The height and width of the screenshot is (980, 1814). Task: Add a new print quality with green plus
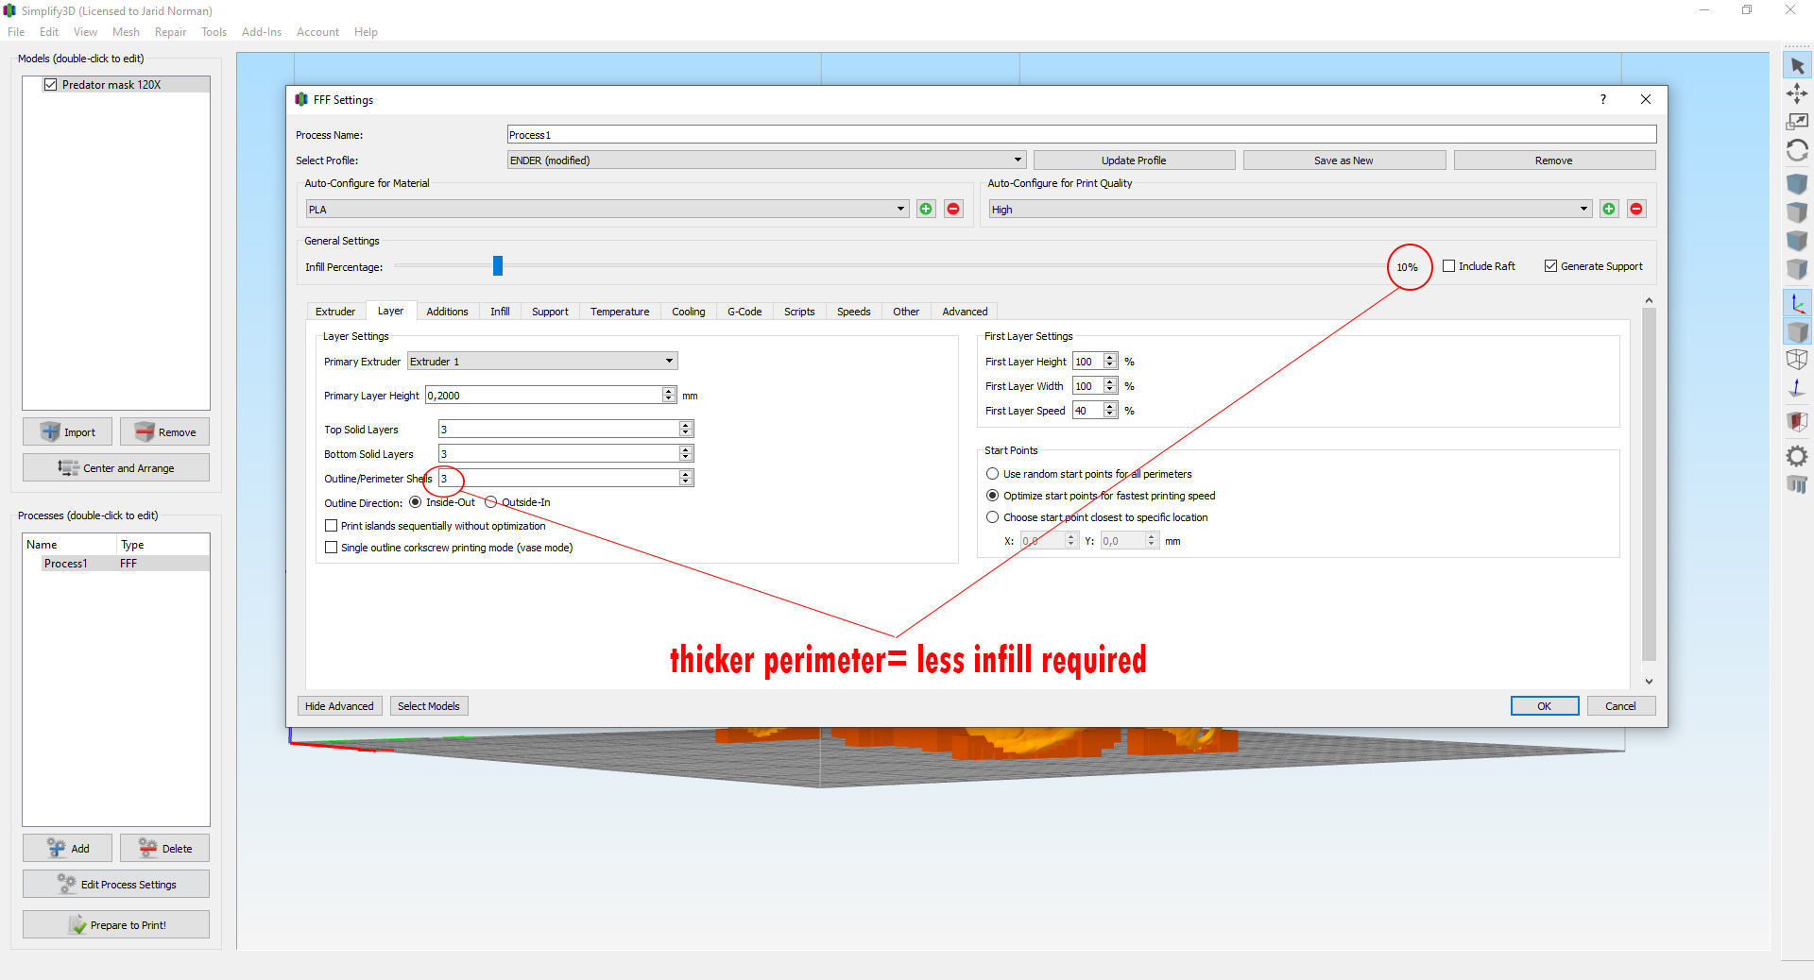[1609, 209]
